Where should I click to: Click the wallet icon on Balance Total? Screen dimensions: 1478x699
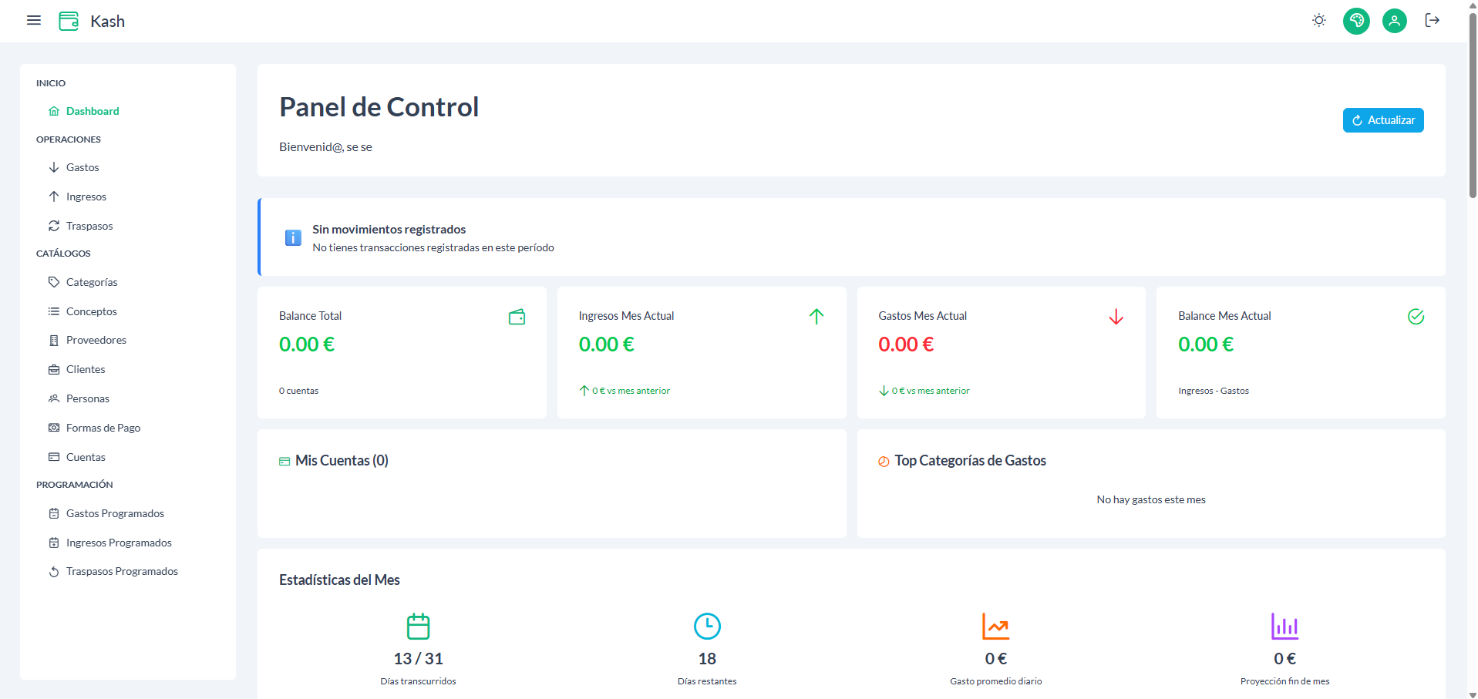click(x=517, y=317)
